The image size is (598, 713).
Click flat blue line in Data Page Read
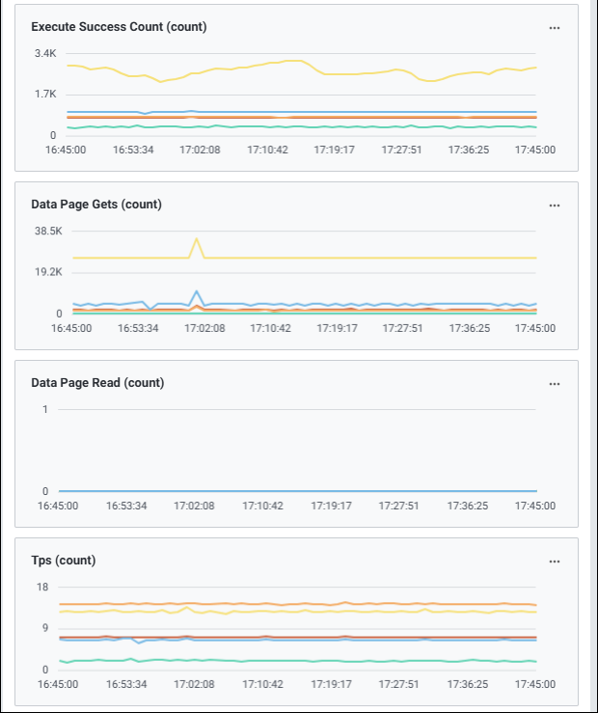tap(289, 491)
